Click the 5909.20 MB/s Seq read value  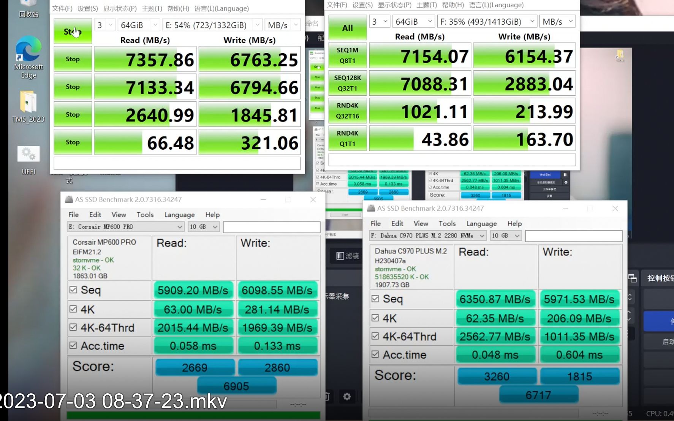pos(193,290)
